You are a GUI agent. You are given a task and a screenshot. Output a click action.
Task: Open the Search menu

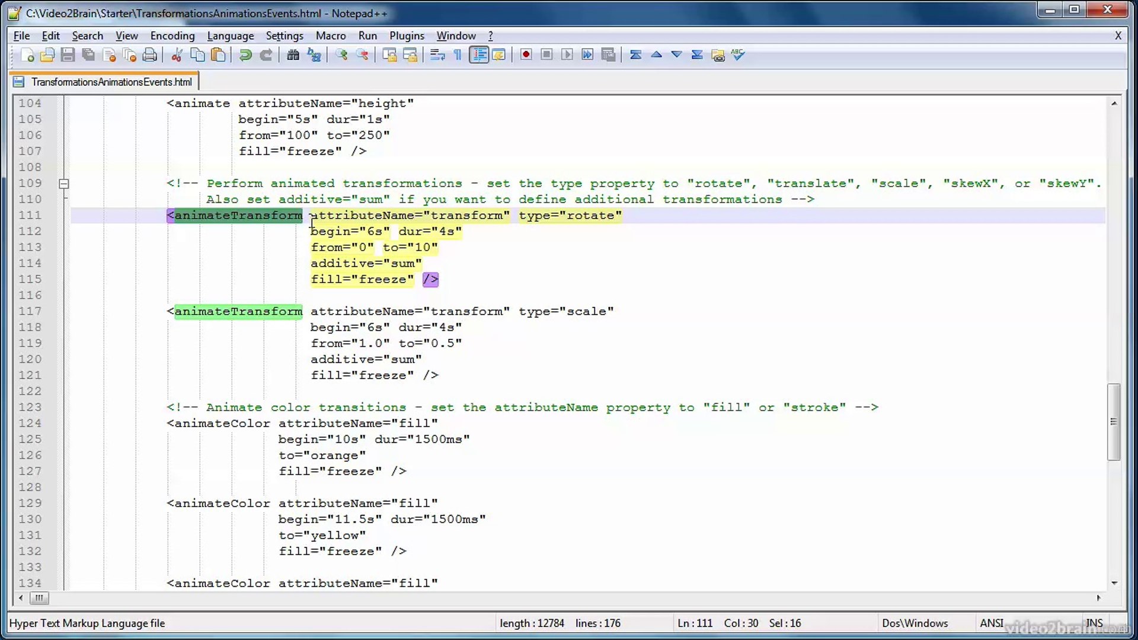click(x=87, y=36)
